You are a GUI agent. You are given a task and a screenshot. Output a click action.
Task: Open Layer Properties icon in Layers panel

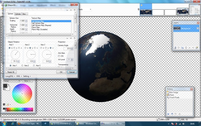(197, 48)
